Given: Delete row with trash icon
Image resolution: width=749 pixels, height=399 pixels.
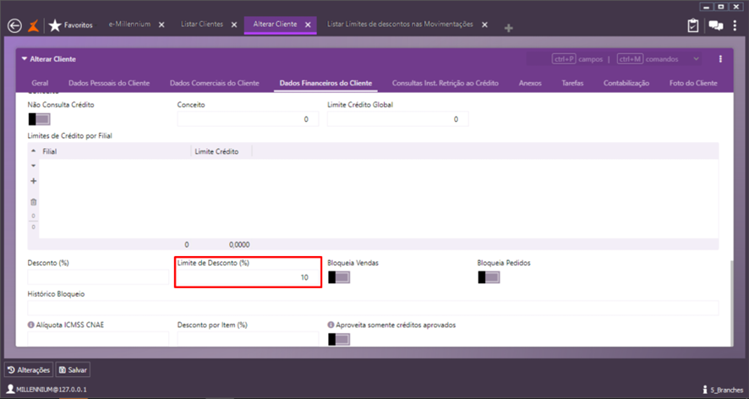Looking at the screenshot, I should pyautogui.click(x=34, y=202).
